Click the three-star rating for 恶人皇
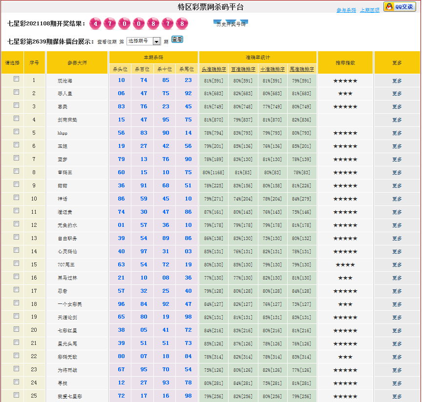 (345, 94)
